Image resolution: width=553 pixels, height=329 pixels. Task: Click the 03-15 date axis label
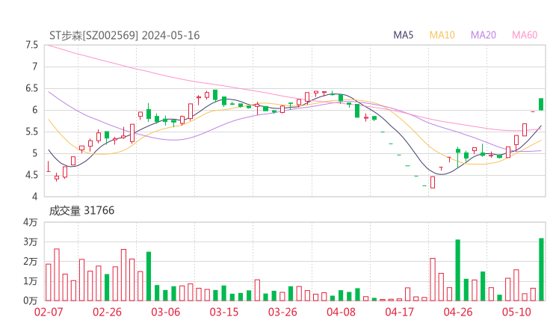(x=224, y=312)
